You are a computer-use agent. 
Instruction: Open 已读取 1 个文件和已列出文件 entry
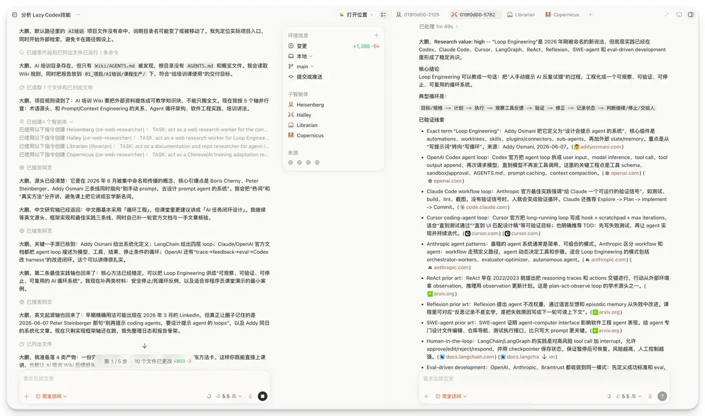click(x=56, y=88)
